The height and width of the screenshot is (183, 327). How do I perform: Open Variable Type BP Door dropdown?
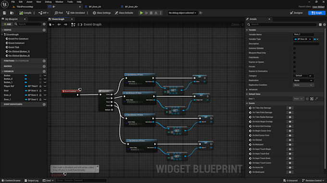[x=302, y=39]
